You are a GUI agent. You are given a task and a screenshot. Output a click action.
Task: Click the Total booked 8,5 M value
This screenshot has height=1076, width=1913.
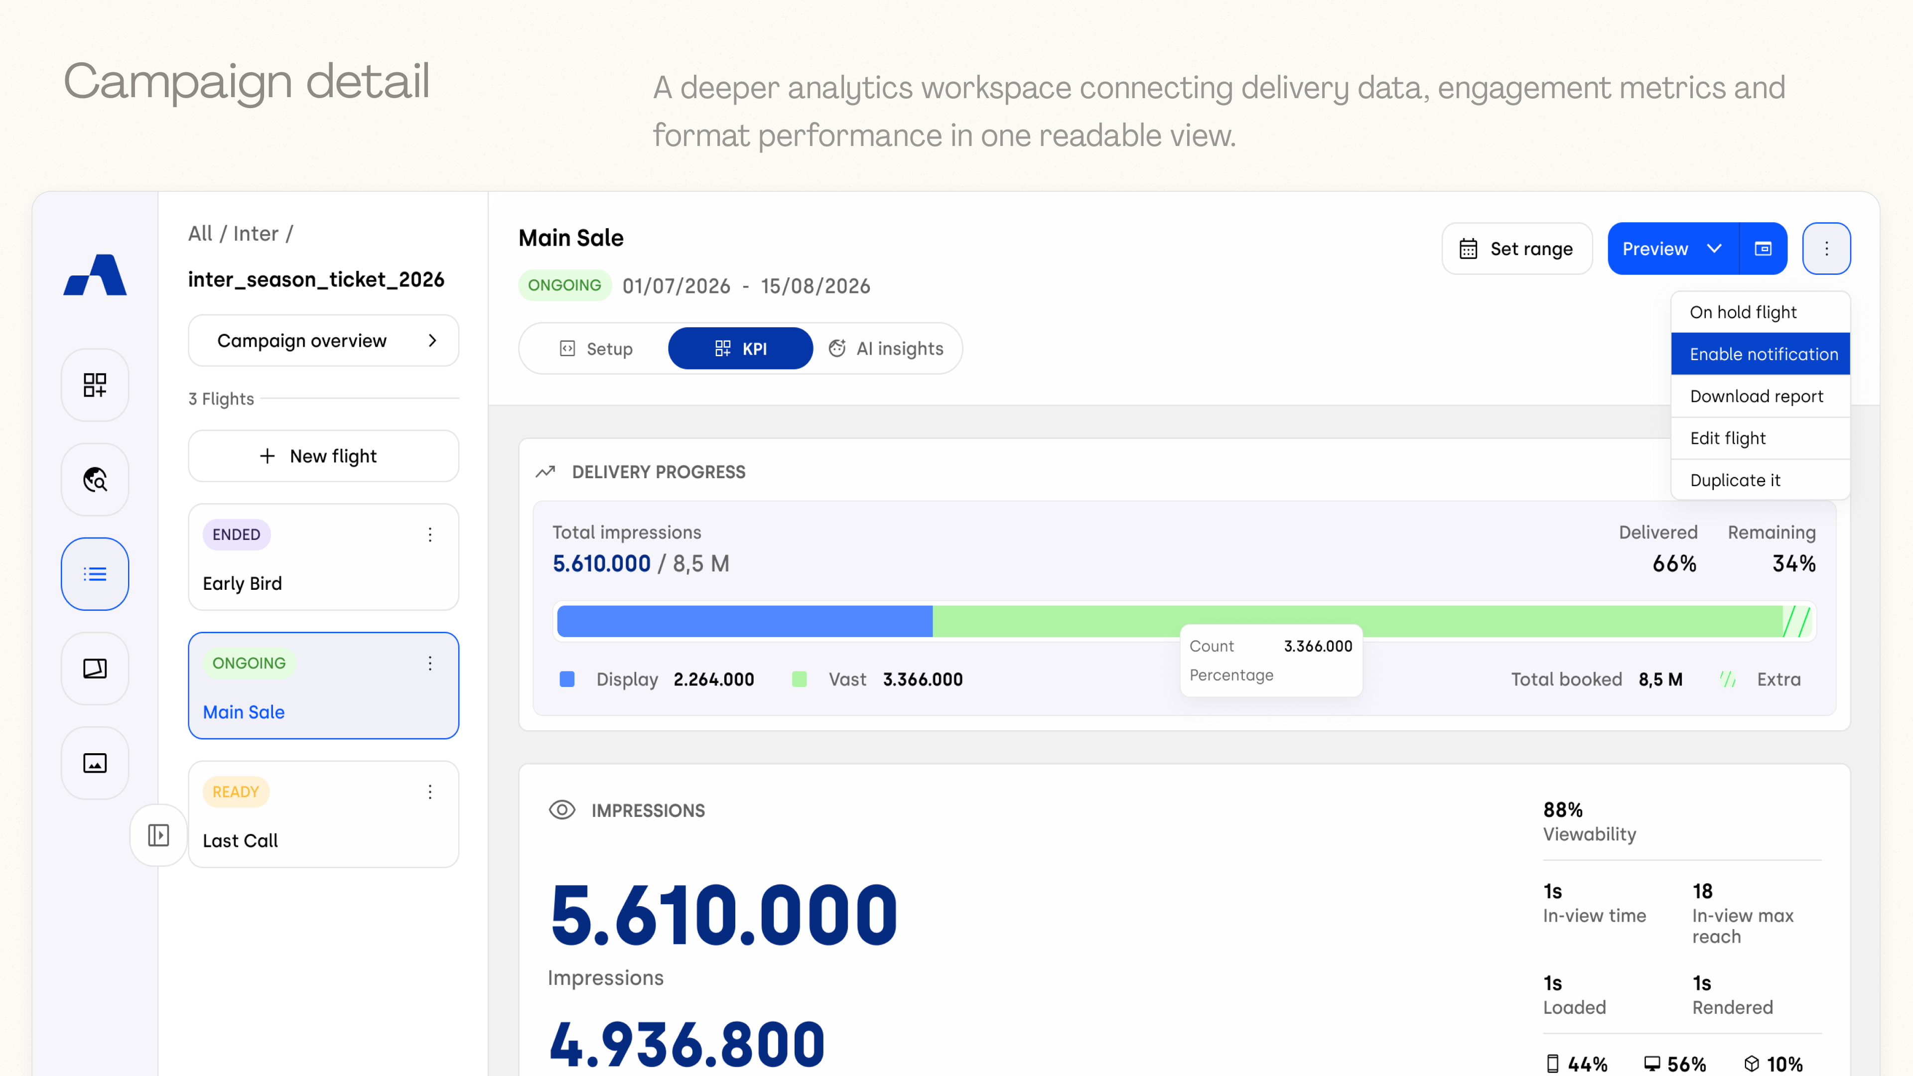point(1660,678)
